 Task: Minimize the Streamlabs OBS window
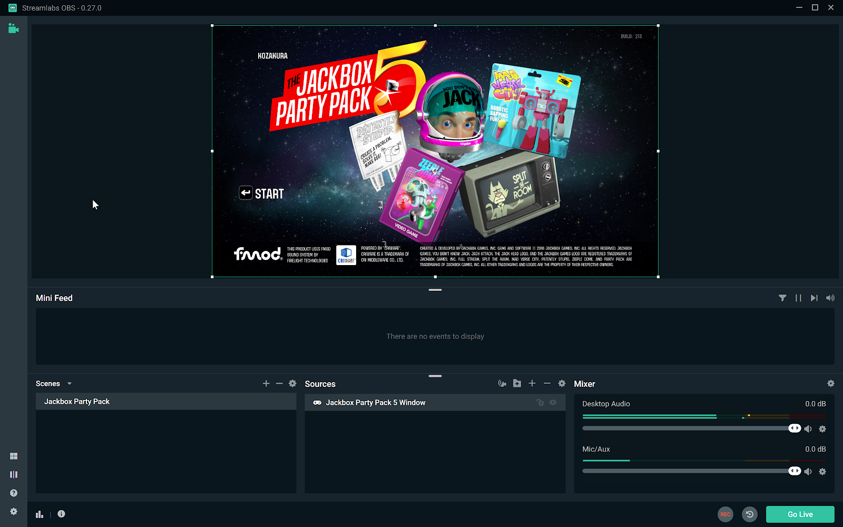tap(799, 7)
